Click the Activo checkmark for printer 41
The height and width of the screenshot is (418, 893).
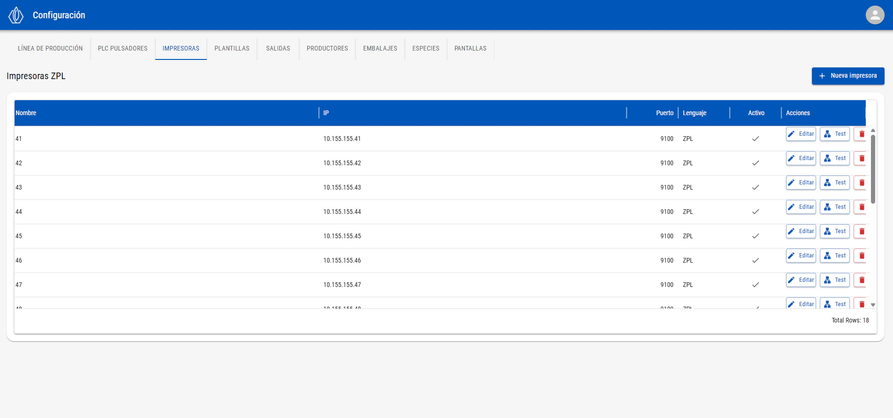(x=756, y=139)
